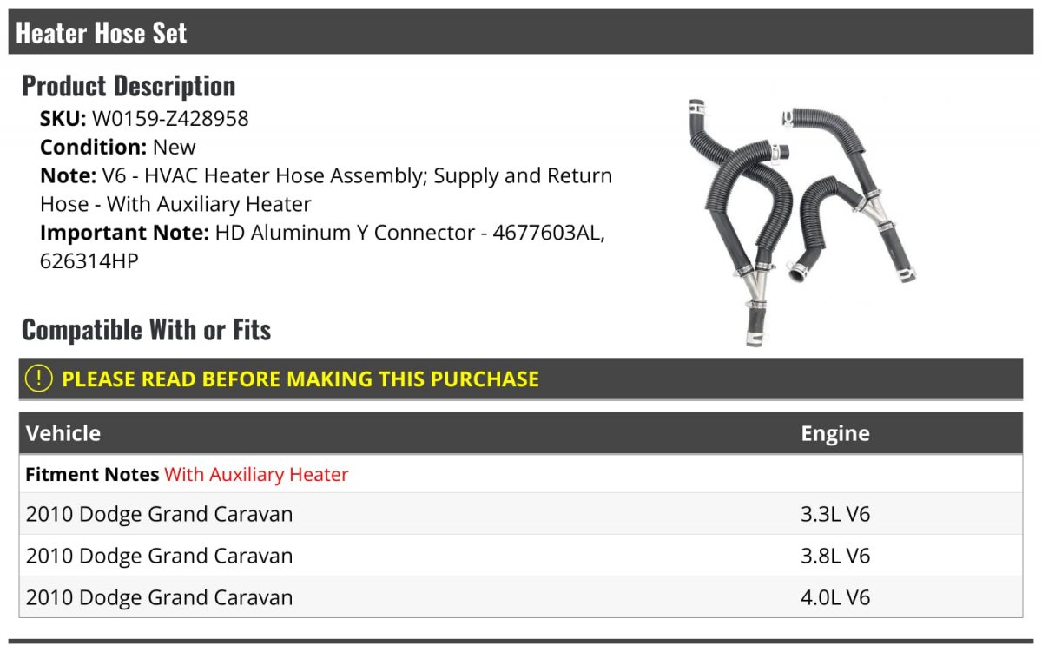The image size is (1042, 652).
Task: Click the 3.8L V6 engine cell
Action: tap(835, 556)
